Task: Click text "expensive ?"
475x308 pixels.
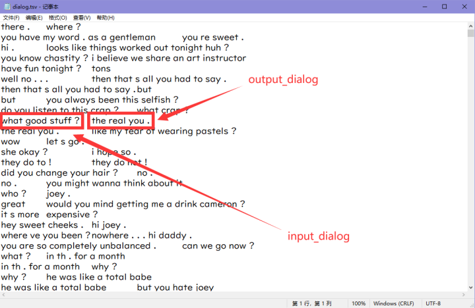Action: coord(72,215)
